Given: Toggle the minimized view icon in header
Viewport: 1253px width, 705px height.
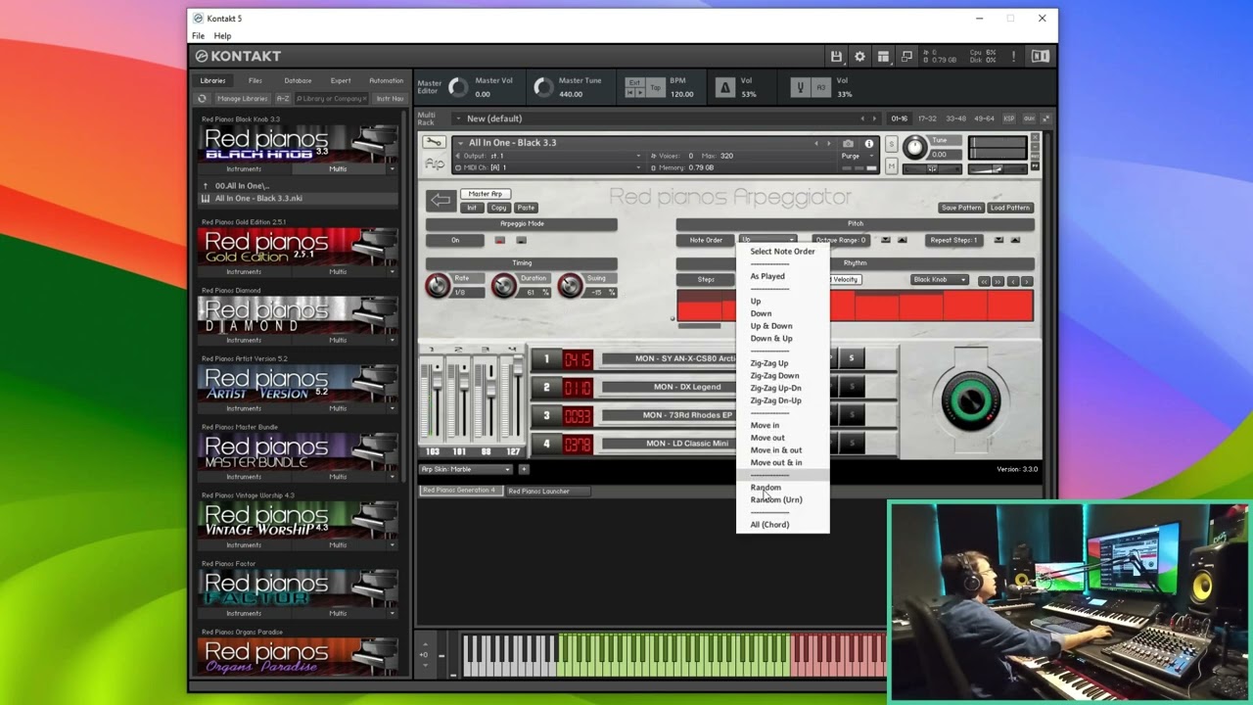Looking at the screenshot, I should click(906, 57).
